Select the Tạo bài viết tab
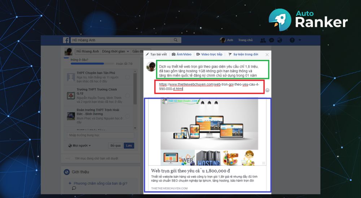 pos(156,54)
